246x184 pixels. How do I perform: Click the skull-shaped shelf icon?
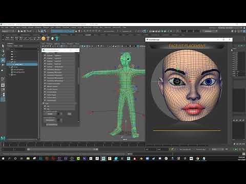pyautogui.click(x=52, y=39)
